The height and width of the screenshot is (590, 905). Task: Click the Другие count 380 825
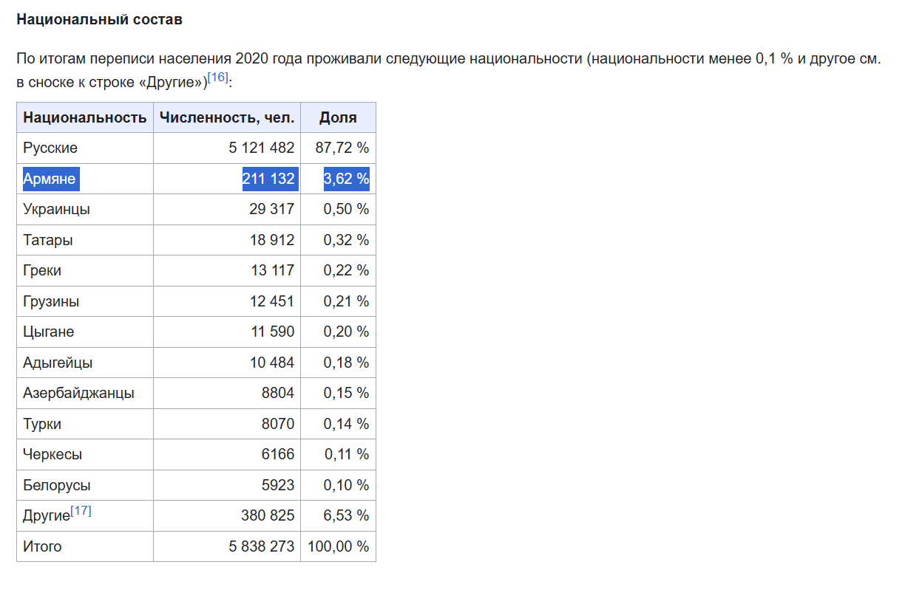pyautogui.click(x=268, y=515)
